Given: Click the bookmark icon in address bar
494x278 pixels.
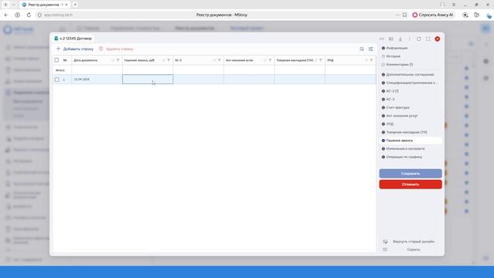Looking at the screenshot, I should point(404,15).
